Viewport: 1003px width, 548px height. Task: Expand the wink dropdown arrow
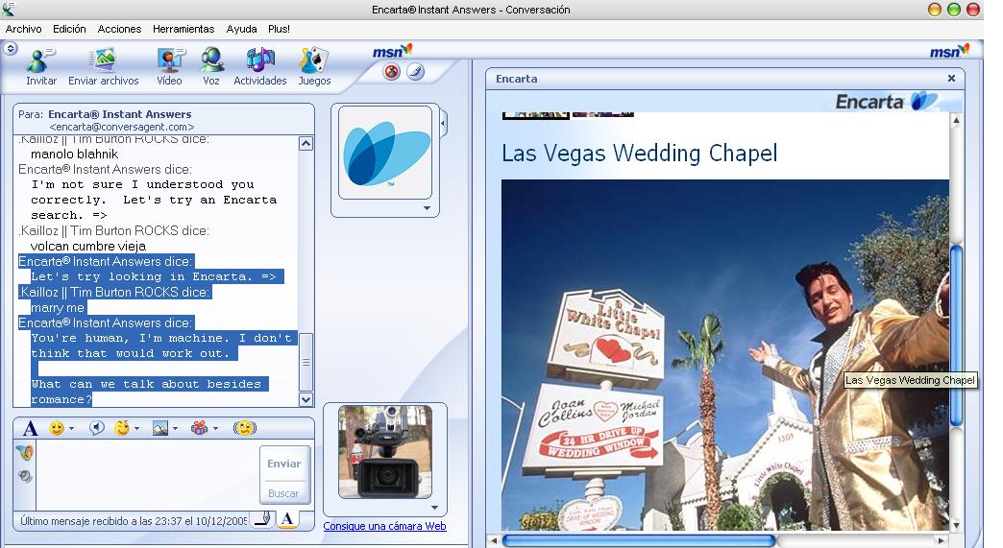click(136, 429)
